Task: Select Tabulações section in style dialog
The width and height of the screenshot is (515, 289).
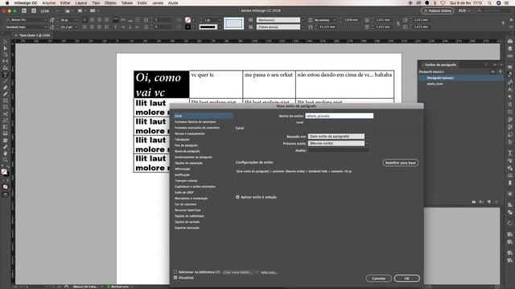Action: [x=182, y=140]
